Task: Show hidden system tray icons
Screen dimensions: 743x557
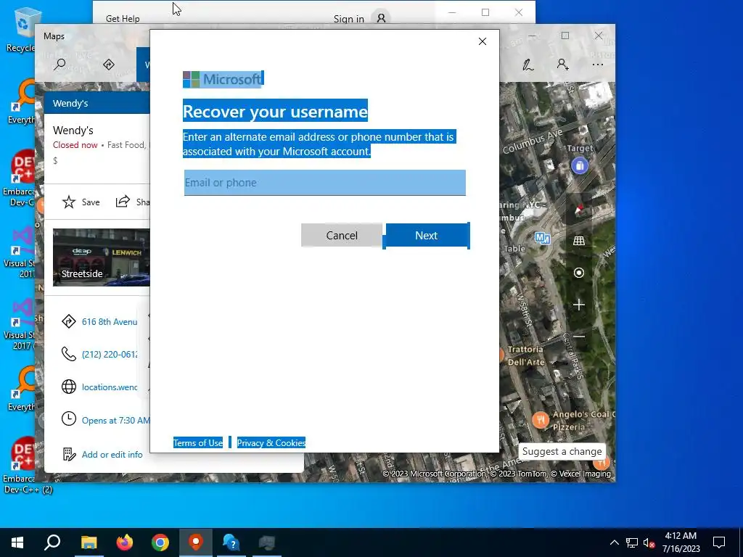Action: (614, 542)
